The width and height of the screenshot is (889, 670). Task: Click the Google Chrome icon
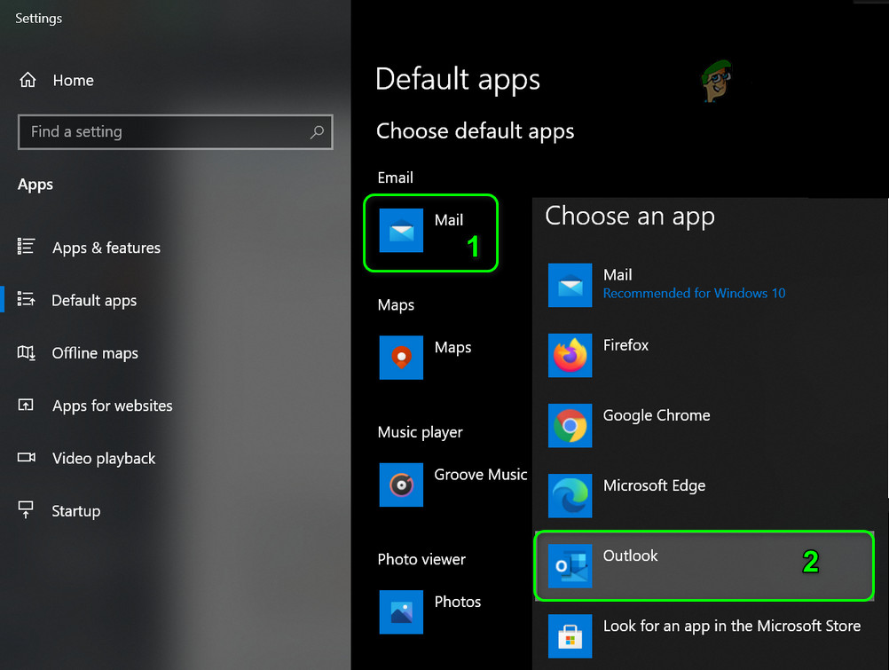570,425
